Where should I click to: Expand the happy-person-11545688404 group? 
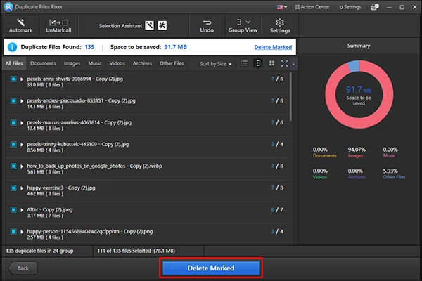coord(22,232)
